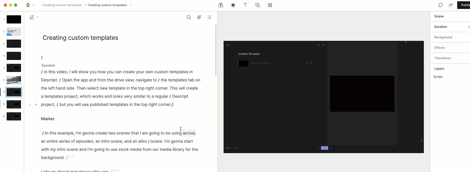Viewport: 470px width, 172px height.
Task: Click the Marker heading
Action: 48,119
